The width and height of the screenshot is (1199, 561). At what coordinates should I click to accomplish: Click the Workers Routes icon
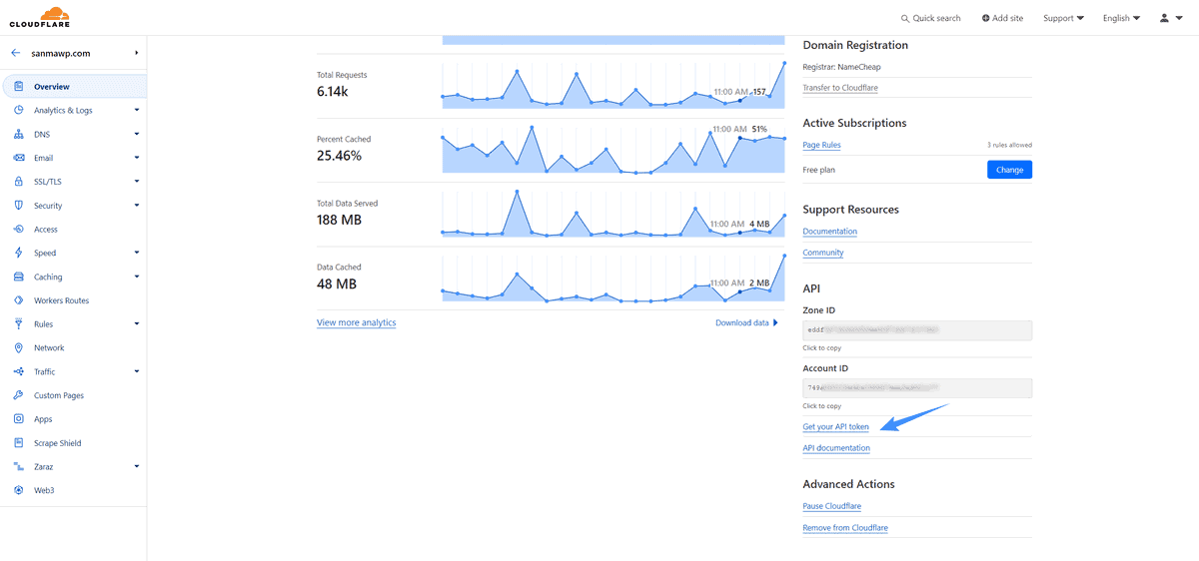click(19, 300)
